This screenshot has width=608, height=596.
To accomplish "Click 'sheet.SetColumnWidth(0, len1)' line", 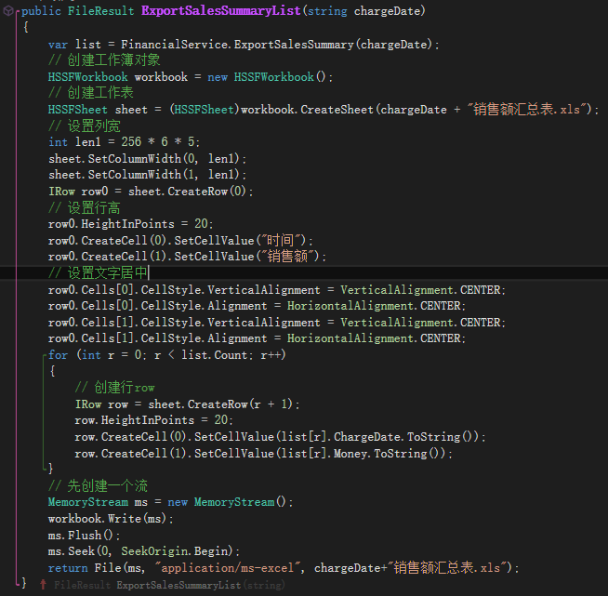I will 147,159.
